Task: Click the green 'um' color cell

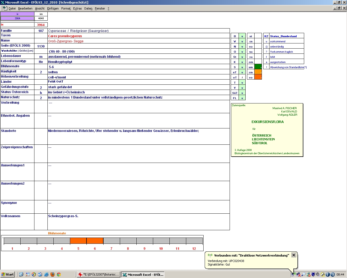Action: pyautogui.click(x=258, y=67)
